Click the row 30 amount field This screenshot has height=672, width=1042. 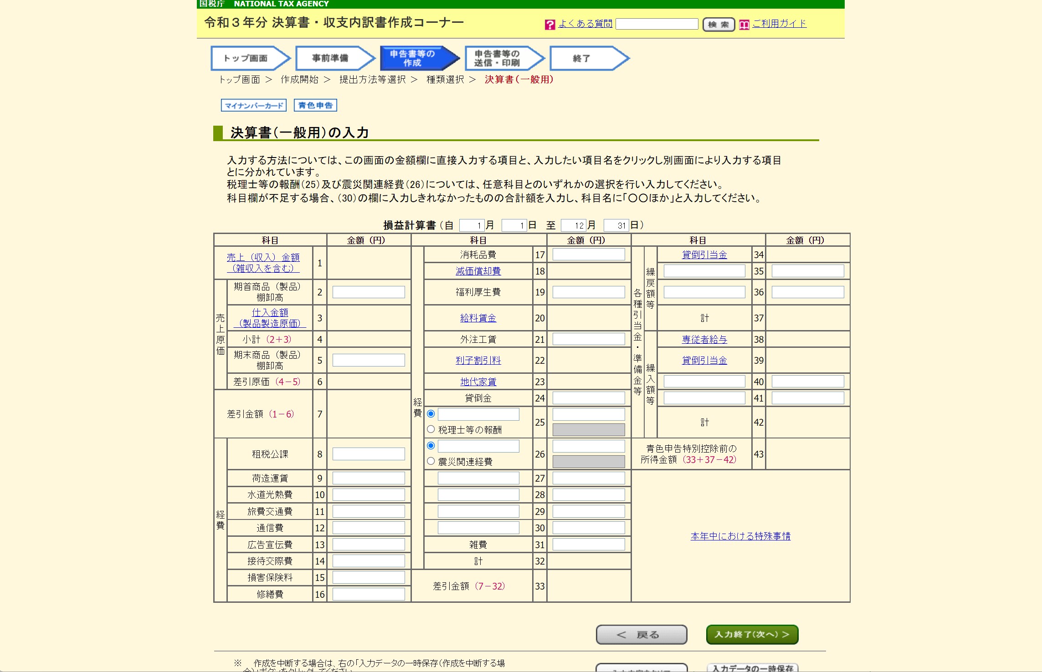589,528
